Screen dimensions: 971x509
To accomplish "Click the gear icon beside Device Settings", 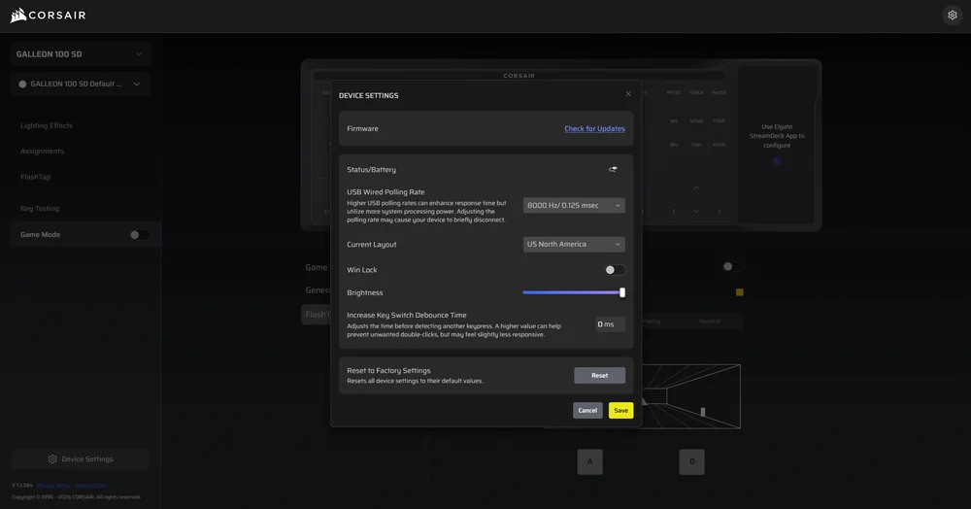I will (52, 458).
